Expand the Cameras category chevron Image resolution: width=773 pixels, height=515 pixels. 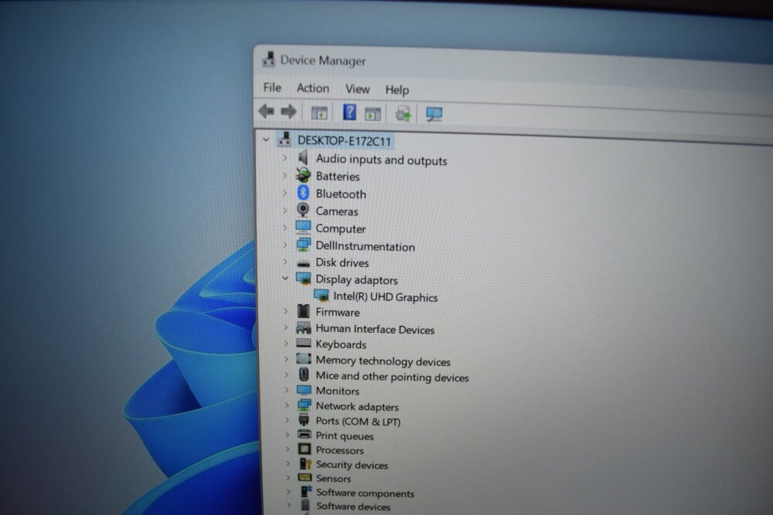(284, 210)
